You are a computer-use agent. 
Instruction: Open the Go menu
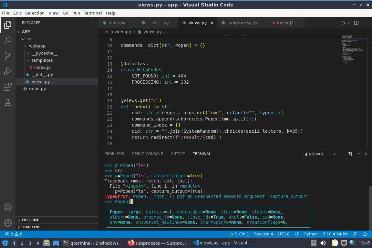pos(66,13)
